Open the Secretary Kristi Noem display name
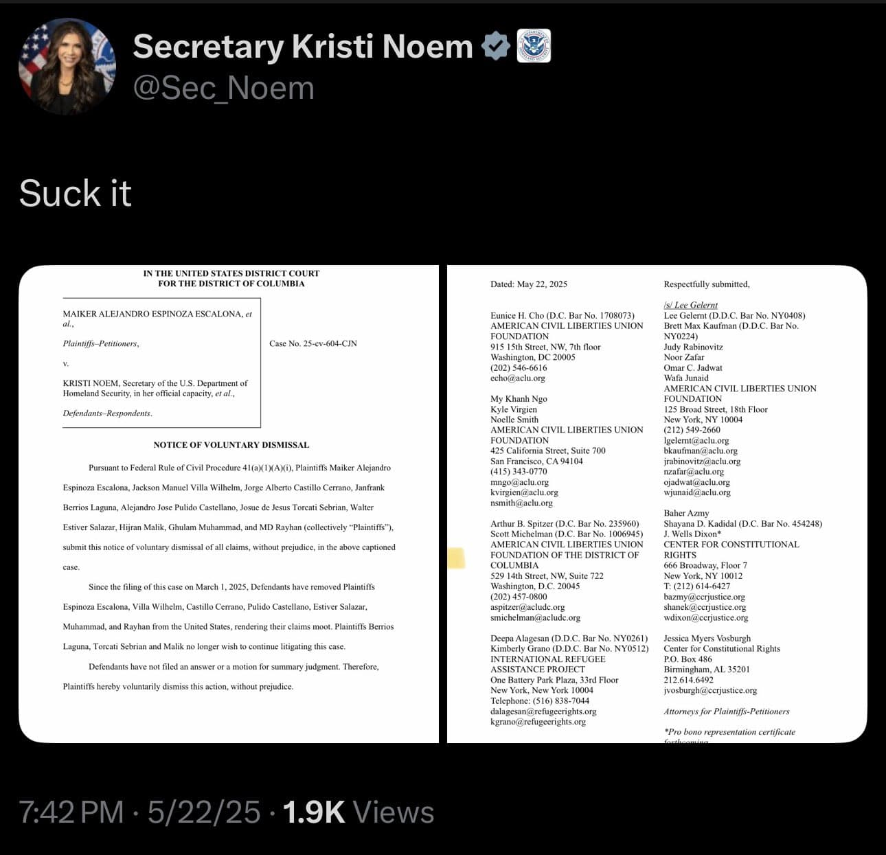Image resolution: width=886 pixels, height=855 pixels. click(303, 46)
